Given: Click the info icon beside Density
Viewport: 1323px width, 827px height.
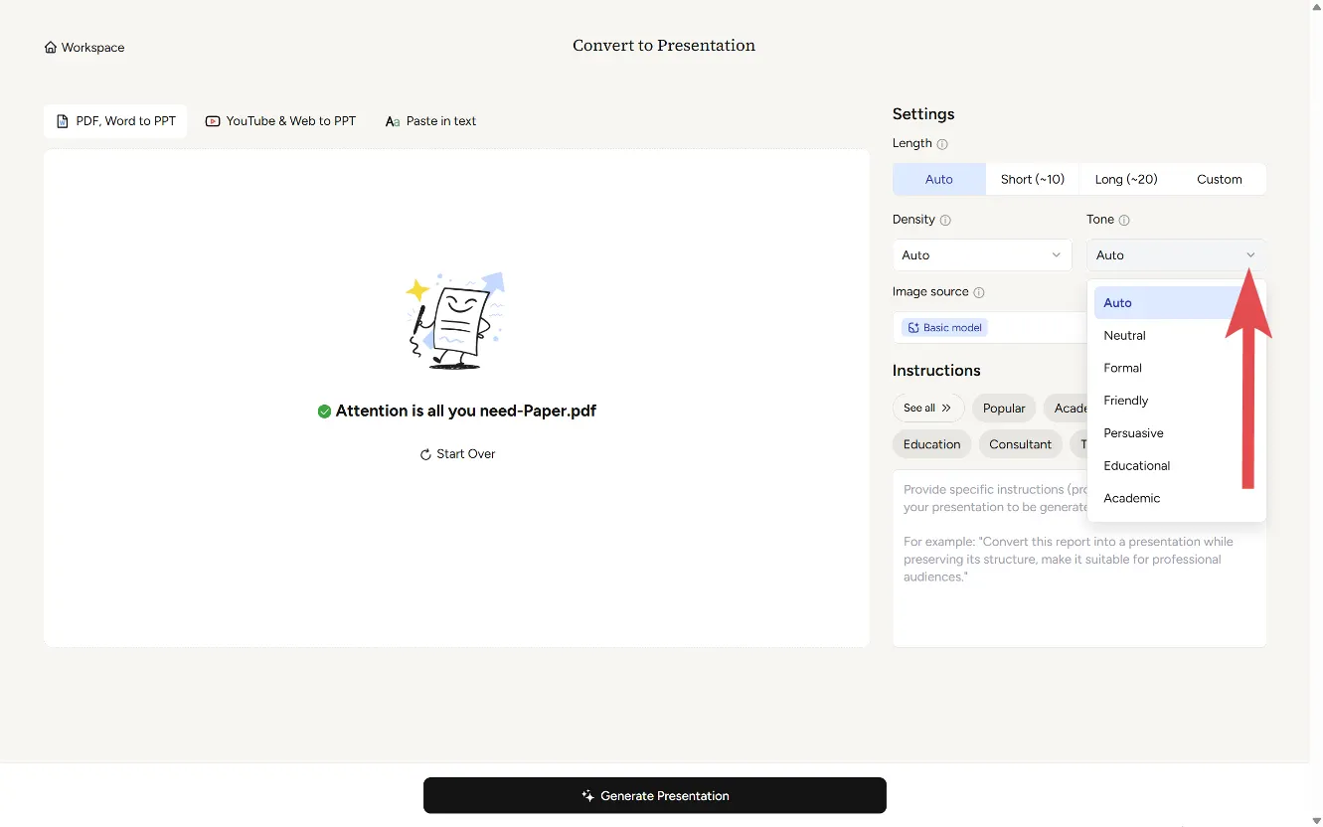Looking at the screenshot, I should coord(945,221).
